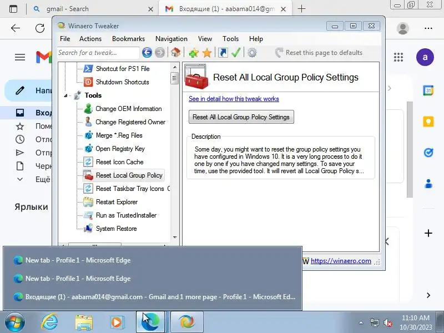
Task: Go to Winaero Tweaker home page icon
Action: 175,53
